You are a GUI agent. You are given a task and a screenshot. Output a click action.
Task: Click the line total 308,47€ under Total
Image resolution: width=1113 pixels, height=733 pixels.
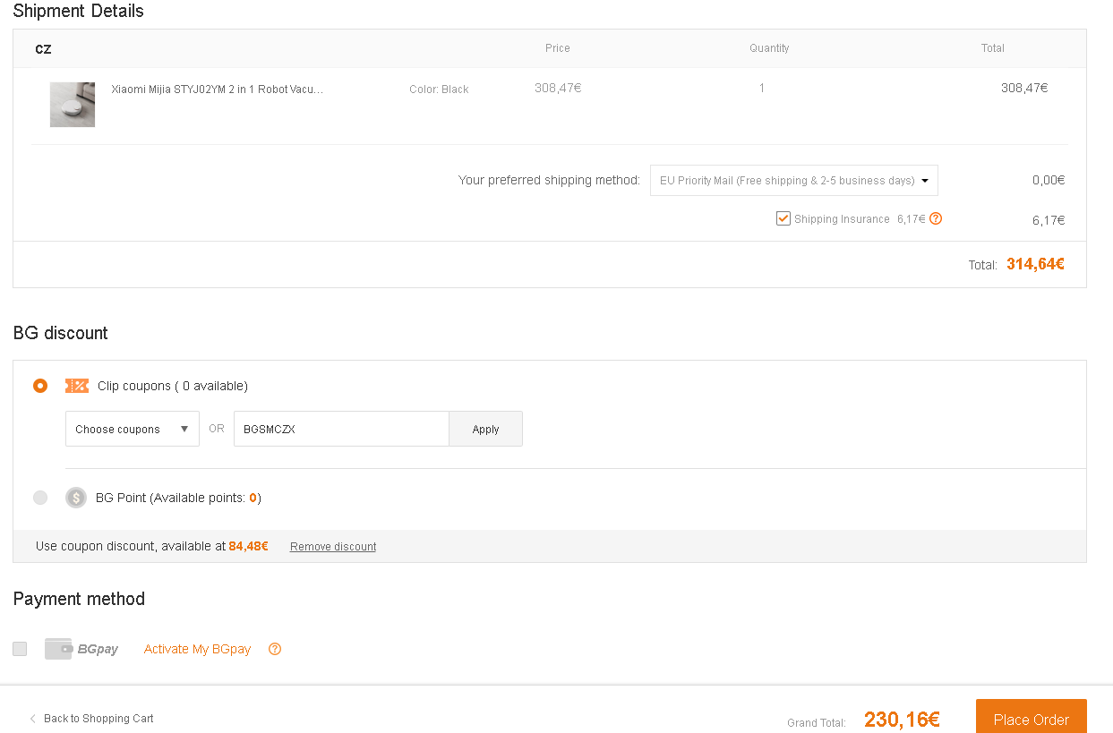1024,88
